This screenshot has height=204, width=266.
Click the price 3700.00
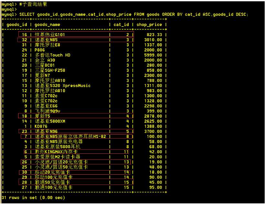pos(153,131)
